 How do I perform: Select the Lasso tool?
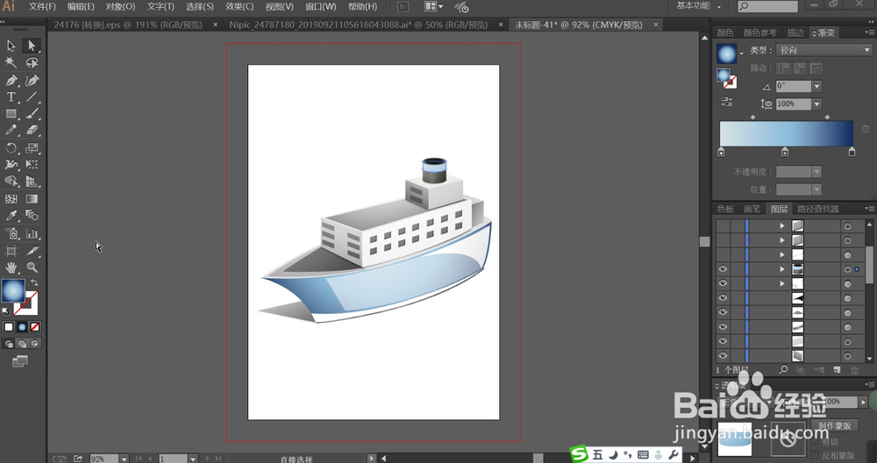tap(32, 62)
